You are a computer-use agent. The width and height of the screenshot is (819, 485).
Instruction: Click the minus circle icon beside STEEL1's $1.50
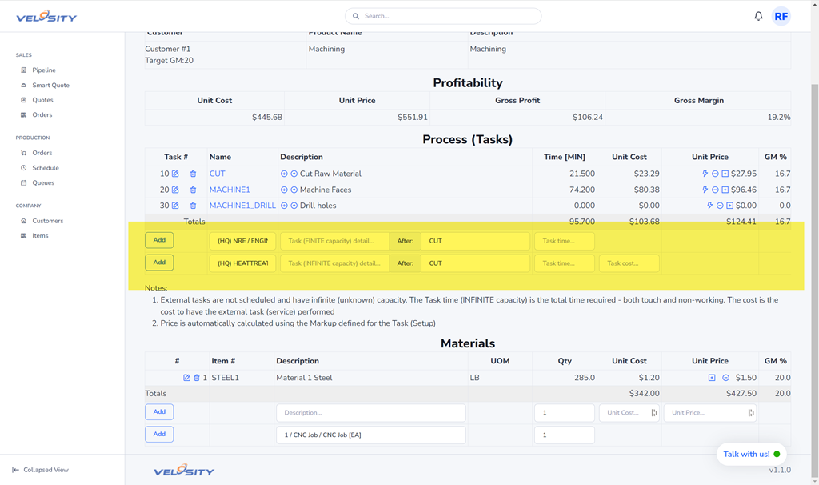pyautogui.click(x=725, y=378)
